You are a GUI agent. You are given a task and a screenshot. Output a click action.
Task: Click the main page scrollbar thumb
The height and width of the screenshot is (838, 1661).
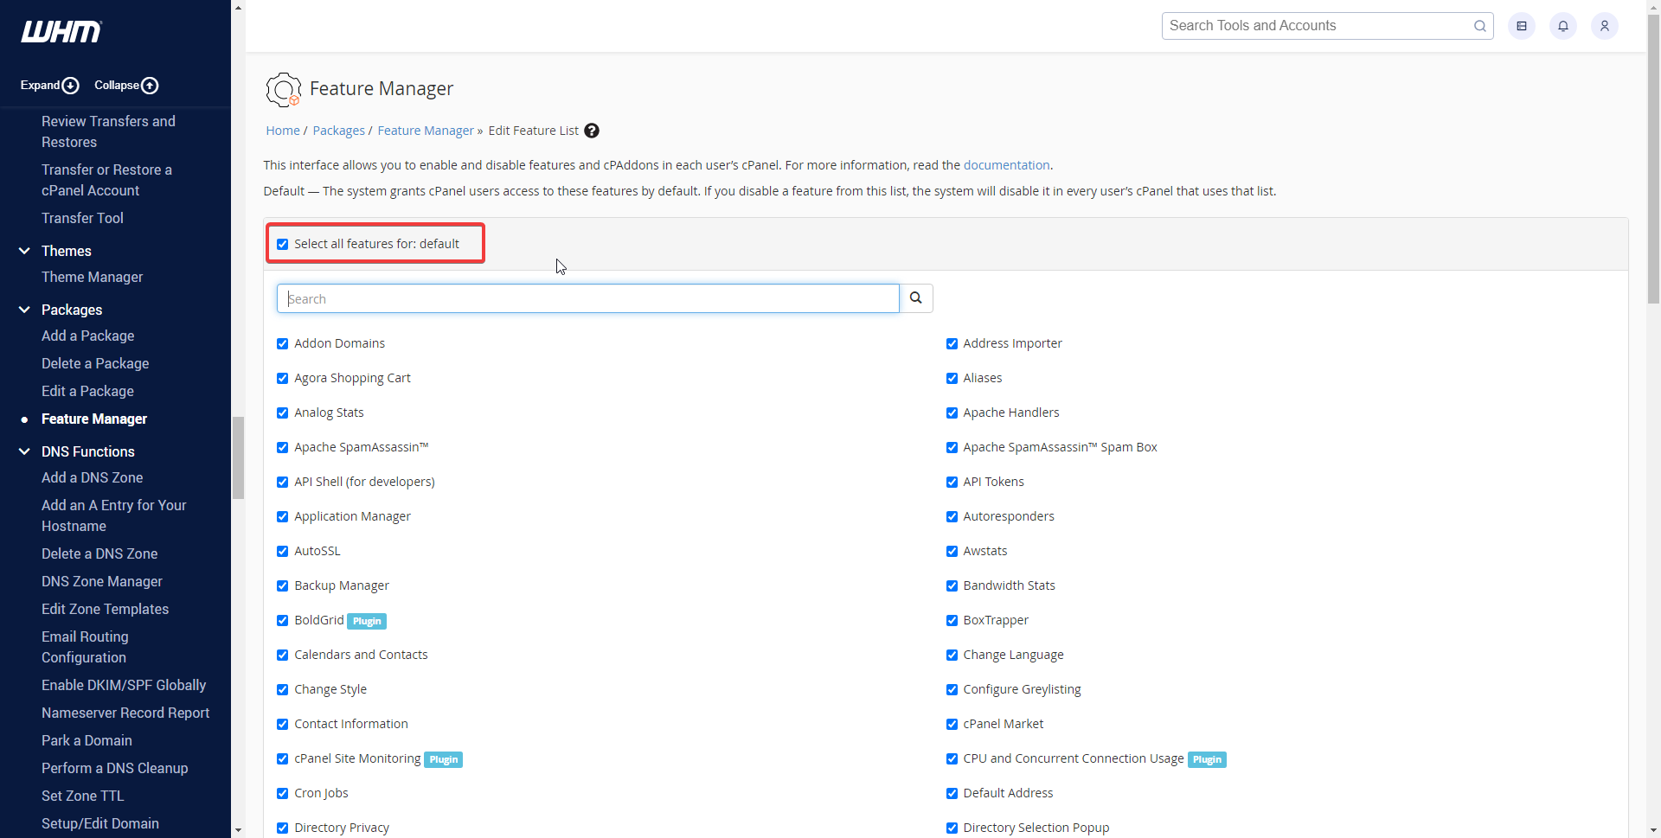tap(1653, 159)
